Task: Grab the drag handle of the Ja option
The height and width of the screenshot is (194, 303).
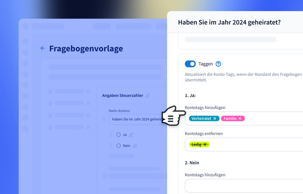Action: [x=111, y=135]
